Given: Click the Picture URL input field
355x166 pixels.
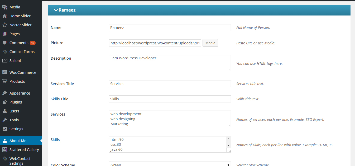Looking at the screenshot, I should tap(155, 43).
